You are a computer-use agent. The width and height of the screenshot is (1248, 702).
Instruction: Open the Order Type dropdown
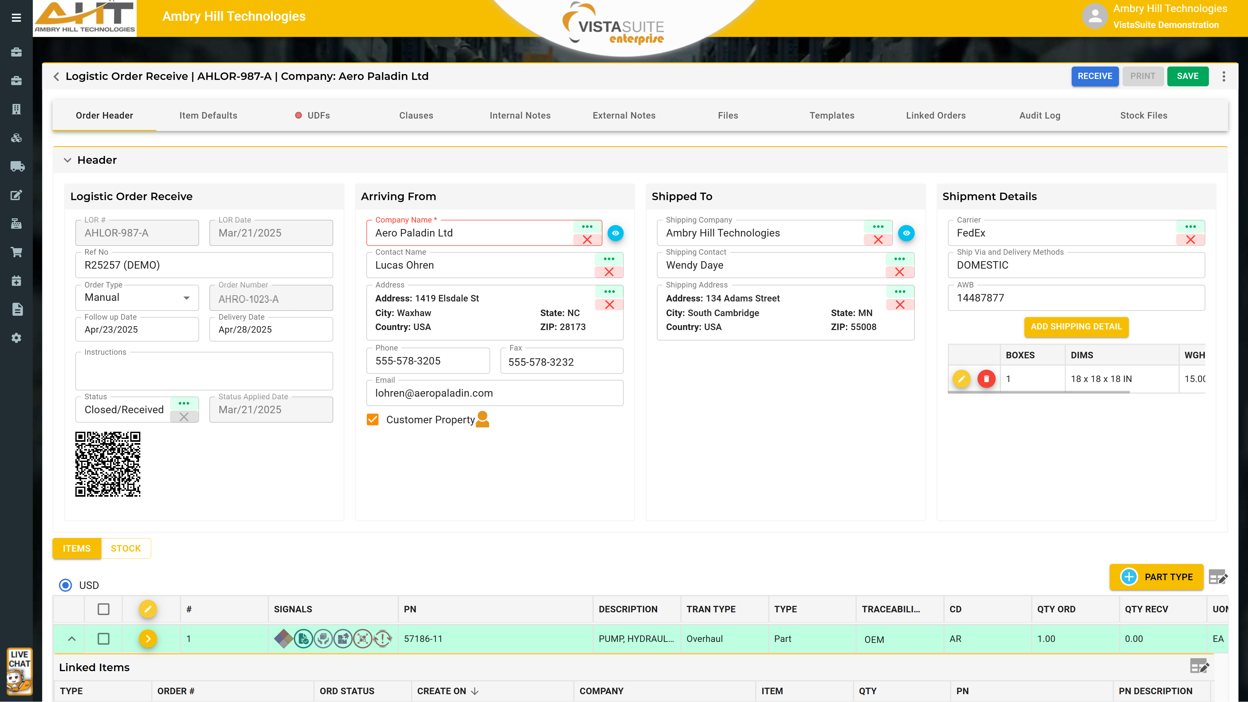pos(137,298)
